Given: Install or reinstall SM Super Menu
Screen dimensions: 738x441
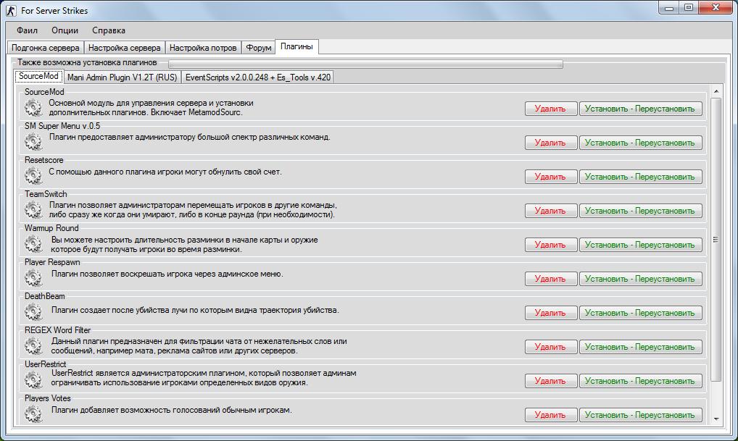Looking at the screenshot, I should tap(641, 143).
